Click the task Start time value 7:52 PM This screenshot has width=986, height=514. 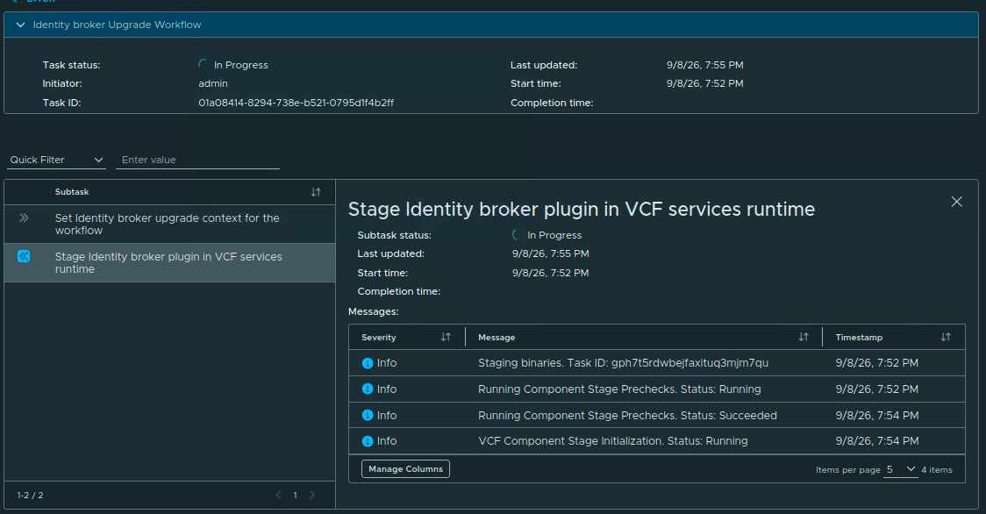tap(705, 83)
